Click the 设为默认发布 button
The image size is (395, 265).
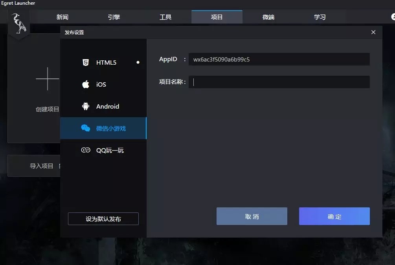pos(103,219)
